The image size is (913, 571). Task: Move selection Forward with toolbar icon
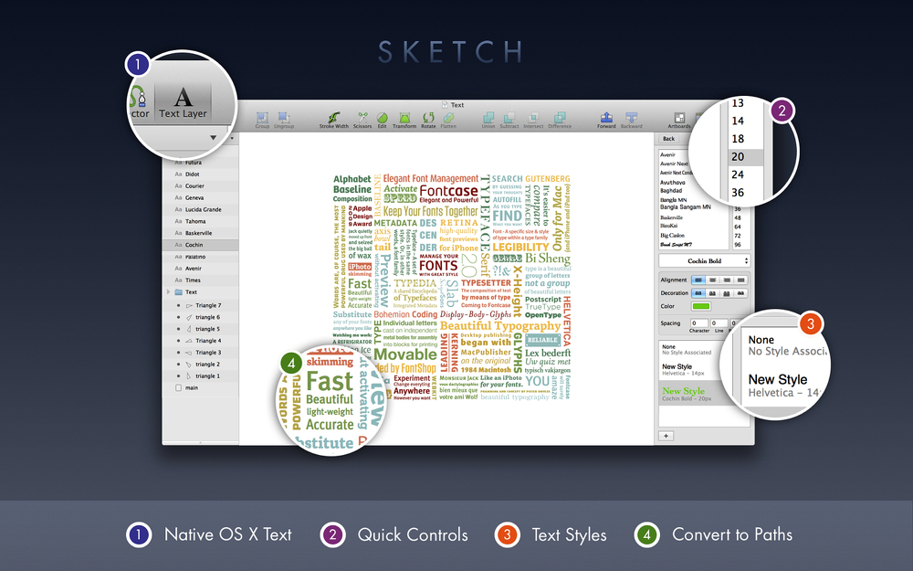click(x=606, y=120)
